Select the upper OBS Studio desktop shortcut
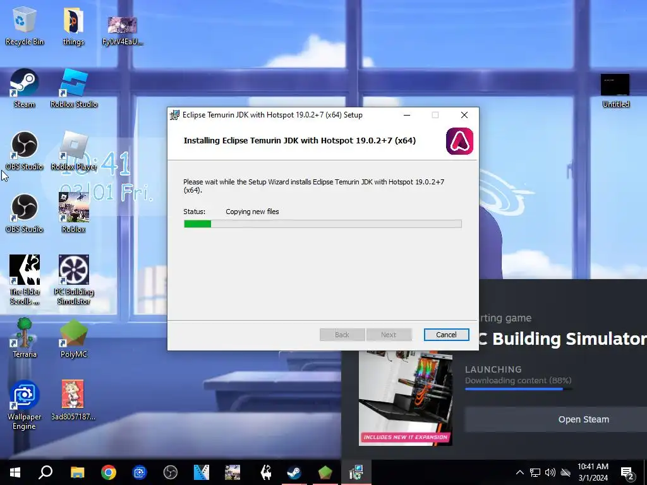 tap(25, 151)
